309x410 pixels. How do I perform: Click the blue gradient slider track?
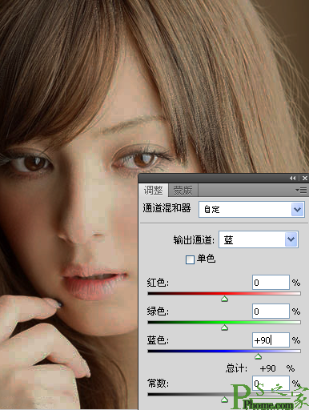coord(224,351)
